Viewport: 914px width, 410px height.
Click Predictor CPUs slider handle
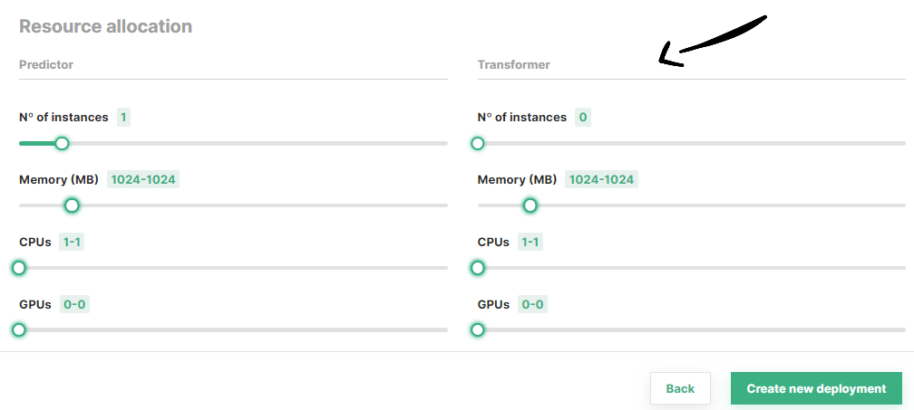coord(19,268)
